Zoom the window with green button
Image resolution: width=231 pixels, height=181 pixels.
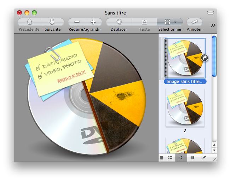(x=34, y=13)
